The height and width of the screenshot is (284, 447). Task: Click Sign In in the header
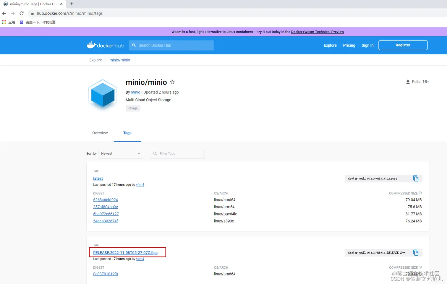(x=367, y=45)
